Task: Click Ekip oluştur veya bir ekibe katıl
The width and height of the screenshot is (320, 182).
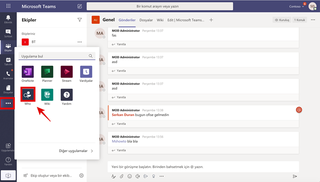Action: pyautogui.click(x=48, y=175)
